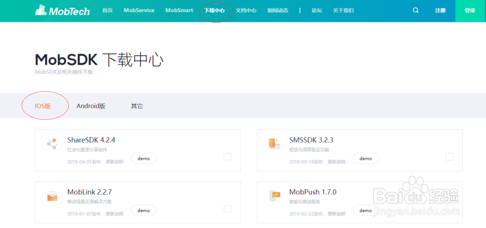Open ShareSDK 更新说明 link
Screen dimensions: 486x228
pyautogui.click(x=114, y=161)
